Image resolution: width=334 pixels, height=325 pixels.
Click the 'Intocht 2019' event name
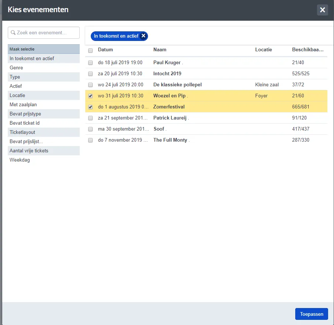coord(167,74)
